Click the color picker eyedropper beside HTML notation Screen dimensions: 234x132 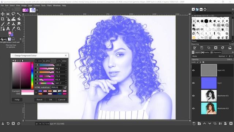click(65, 87)
